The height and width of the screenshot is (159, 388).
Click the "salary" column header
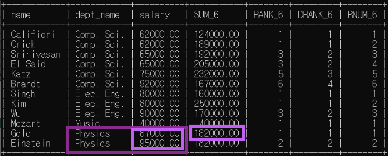point(155,15)
